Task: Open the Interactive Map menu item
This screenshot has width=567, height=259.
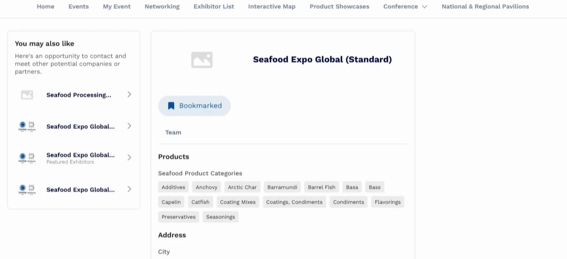Action: (272, 7)
